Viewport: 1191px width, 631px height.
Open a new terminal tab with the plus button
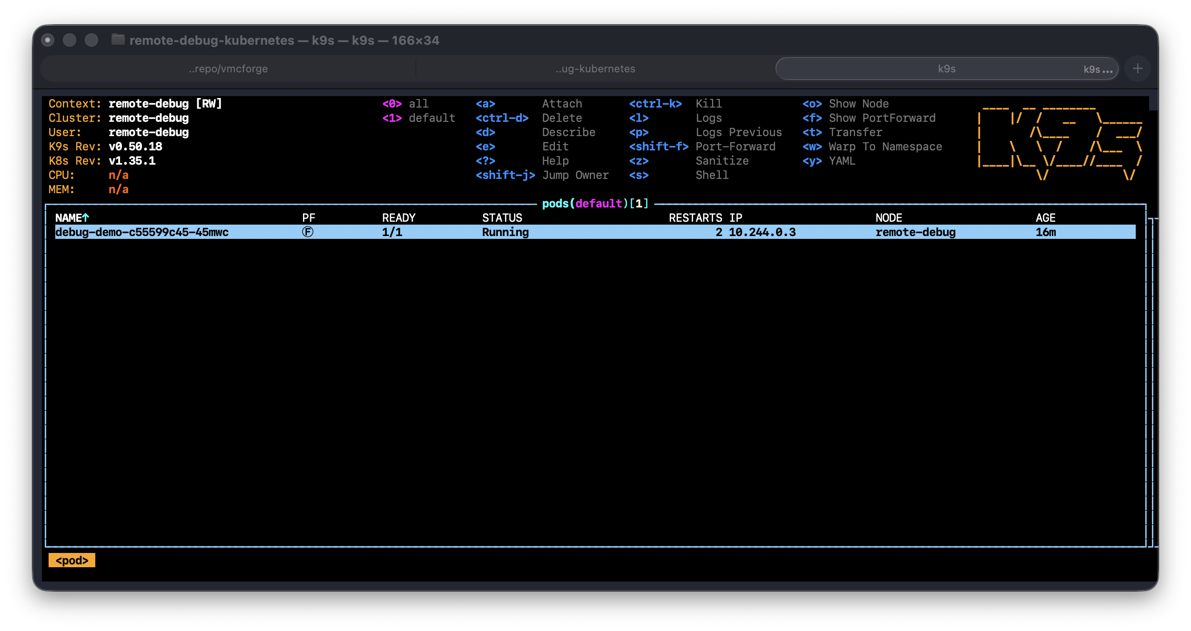click(x=1138, y=69)
